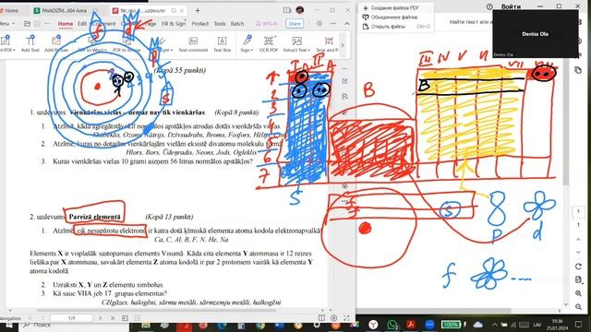Select the Text comment tool
The height and width of the screenshot is (332, 591).
[x=193, y=43]
